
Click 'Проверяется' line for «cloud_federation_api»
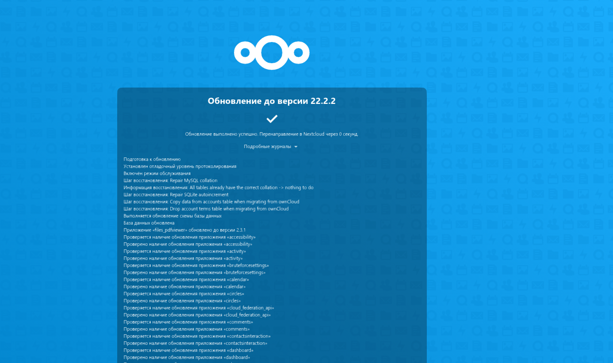coord(199,308)
